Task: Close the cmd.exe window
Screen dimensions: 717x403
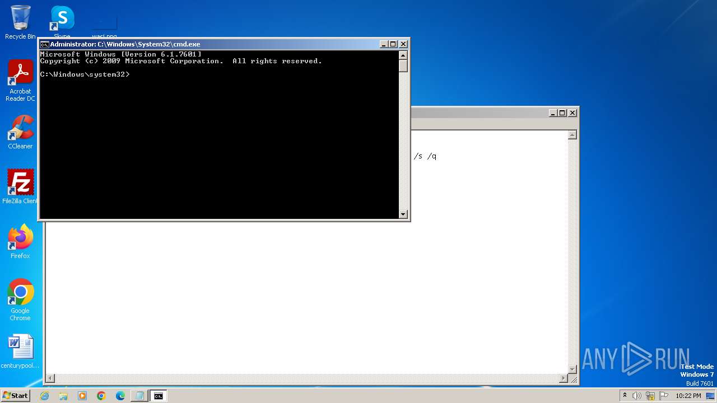Action: pyautogui.click(x=403, y=44)
